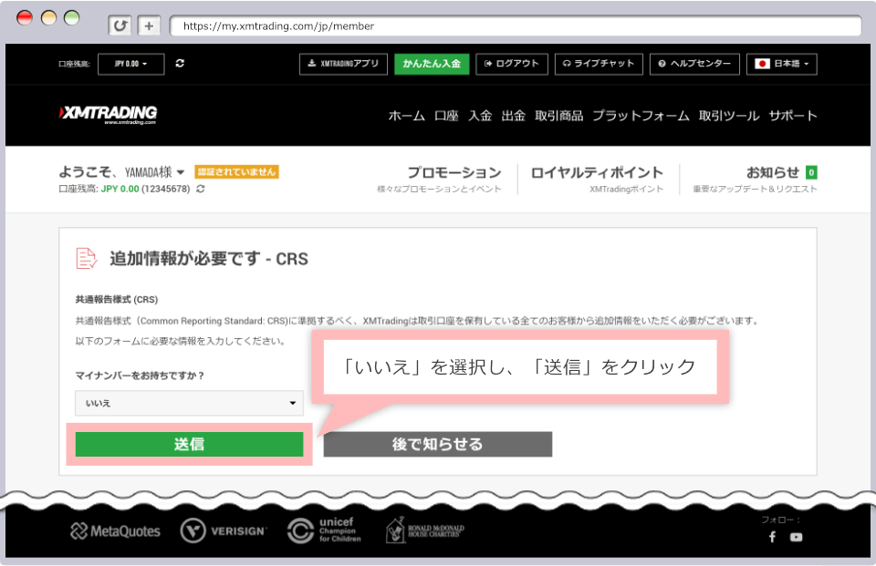The image size is (876, 566).
Task: Open ロイヤルティポイント section
Action: pyautogui.click(x=597, y=179)
